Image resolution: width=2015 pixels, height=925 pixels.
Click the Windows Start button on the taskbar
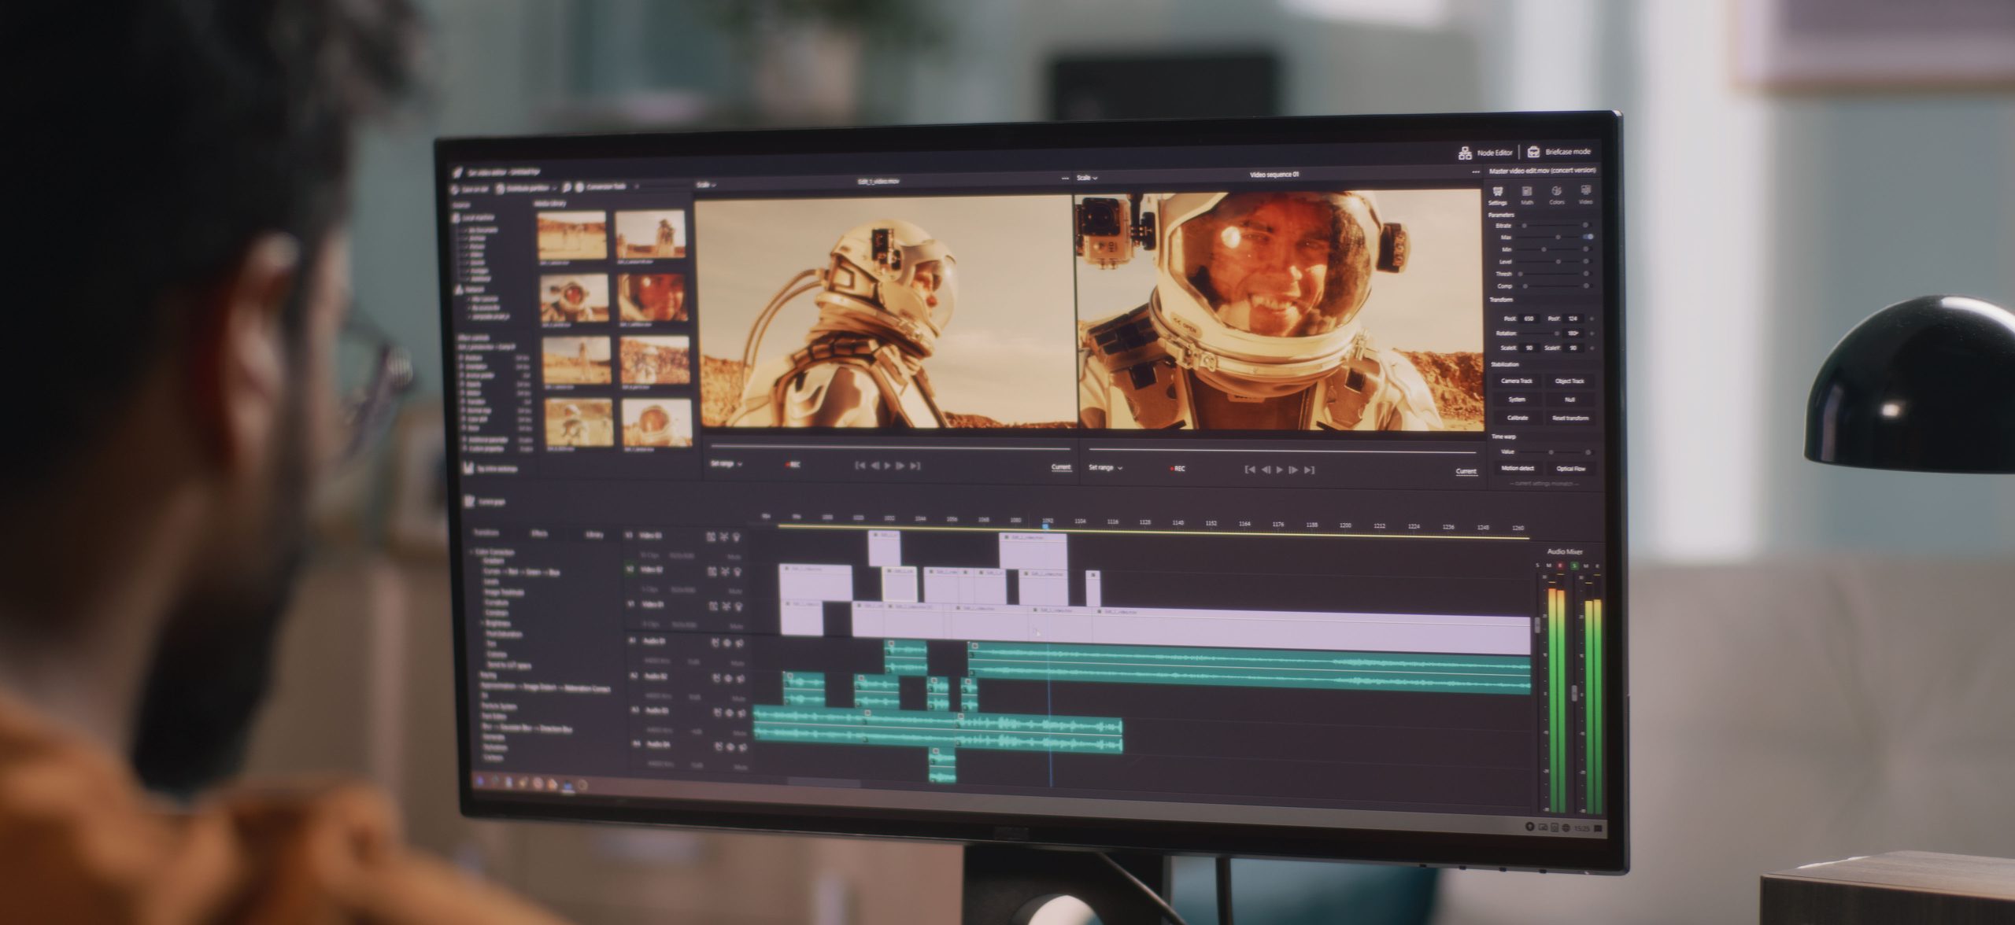[x=481, y=781]
